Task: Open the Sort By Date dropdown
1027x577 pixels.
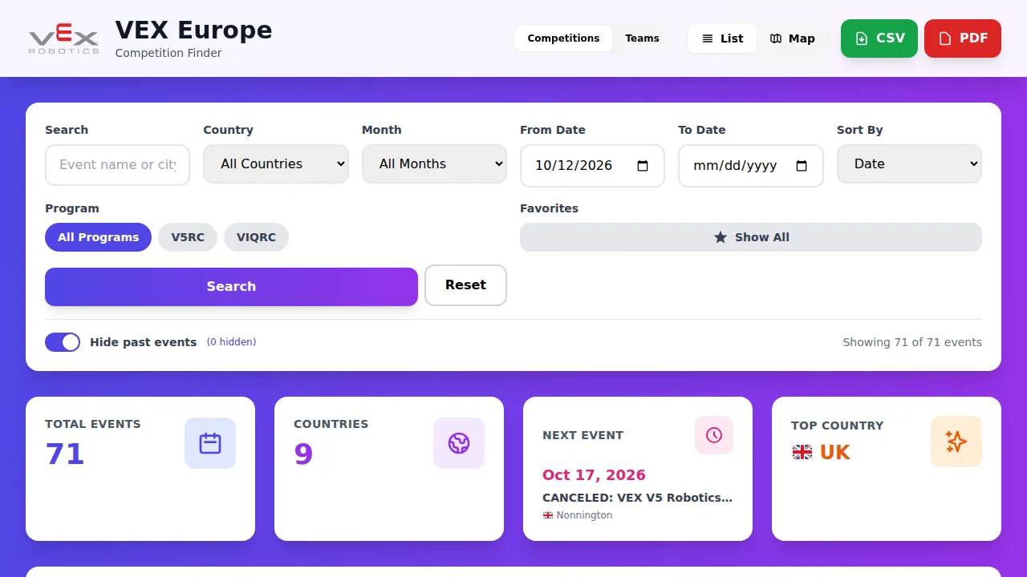Action: [x=909, y=164]
